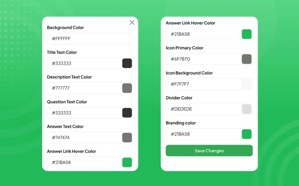Click the Icon Primary Color swatch
Viewport: 299px width, 186px height.
coord(246,59)
